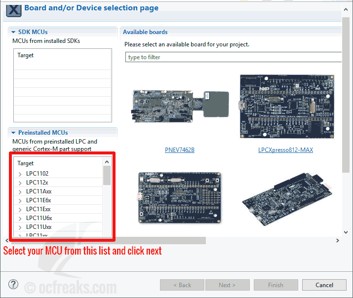This screenshot has width=353, height=298.
Task: Expand the LPC112x target node
Action: tap(20, 183)
